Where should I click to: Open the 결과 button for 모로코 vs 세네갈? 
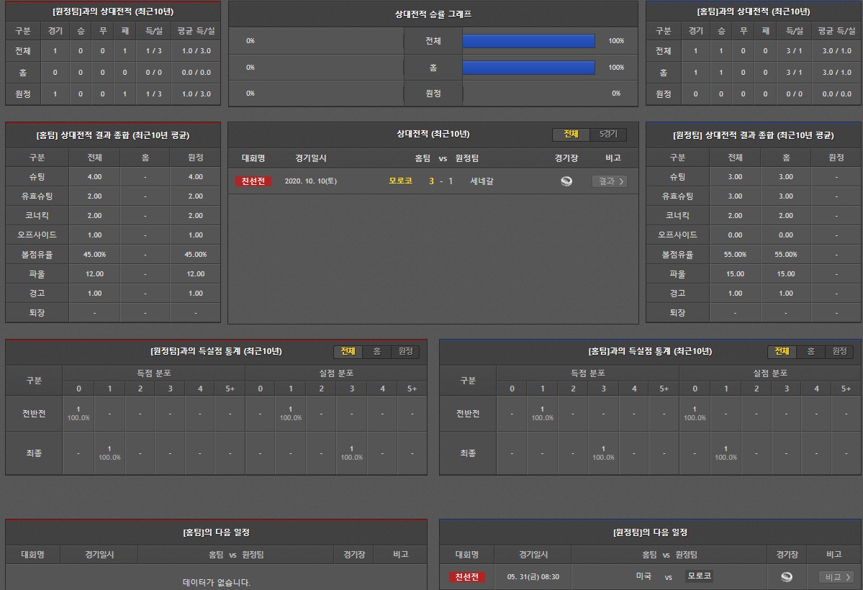609,181
